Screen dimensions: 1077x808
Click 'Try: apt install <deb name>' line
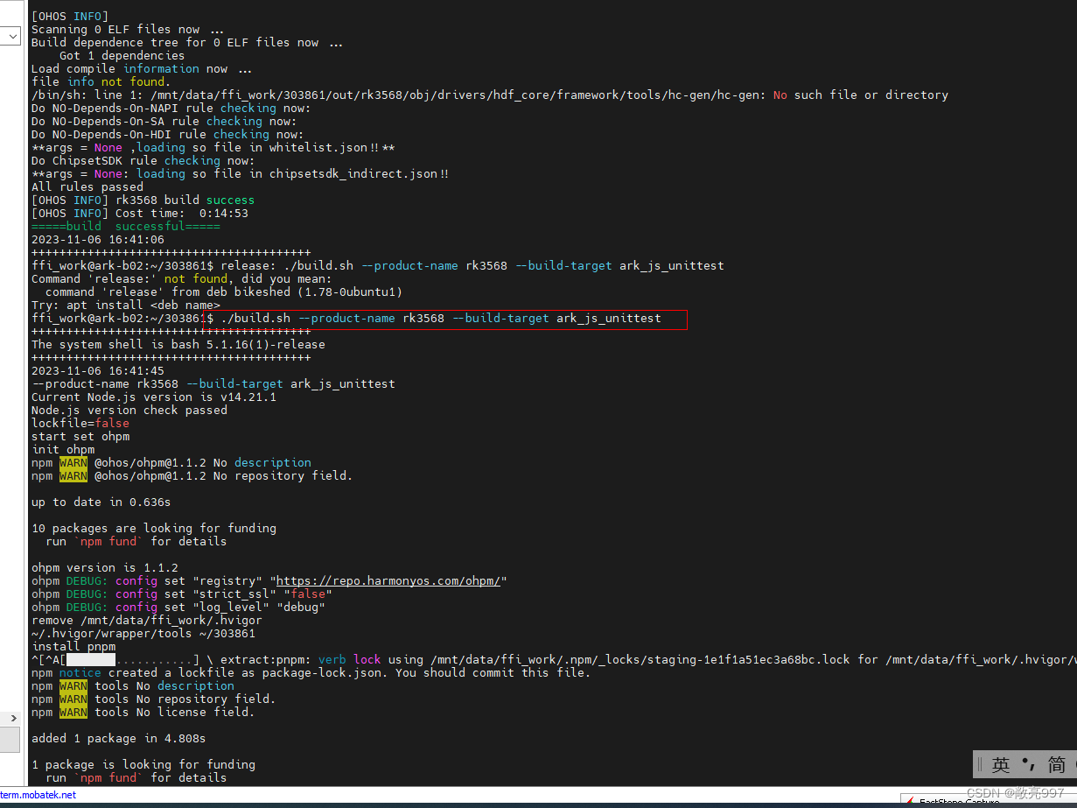[126, 305]
